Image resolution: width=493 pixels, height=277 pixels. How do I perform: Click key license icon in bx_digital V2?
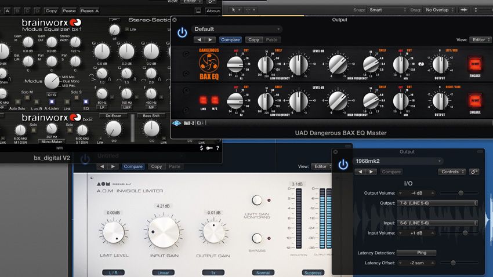(x=209, y=148)
